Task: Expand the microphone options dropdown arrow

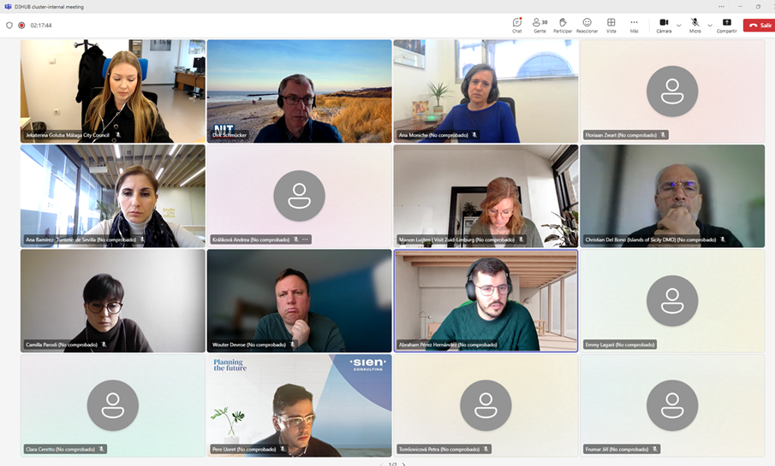Action: (x=710, y=26)
